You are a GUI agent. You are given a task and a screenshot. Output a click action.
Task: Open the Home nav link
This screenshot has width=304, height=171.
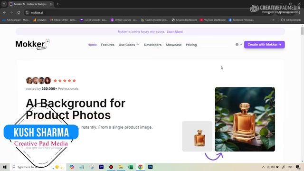(x=92, y=45)
